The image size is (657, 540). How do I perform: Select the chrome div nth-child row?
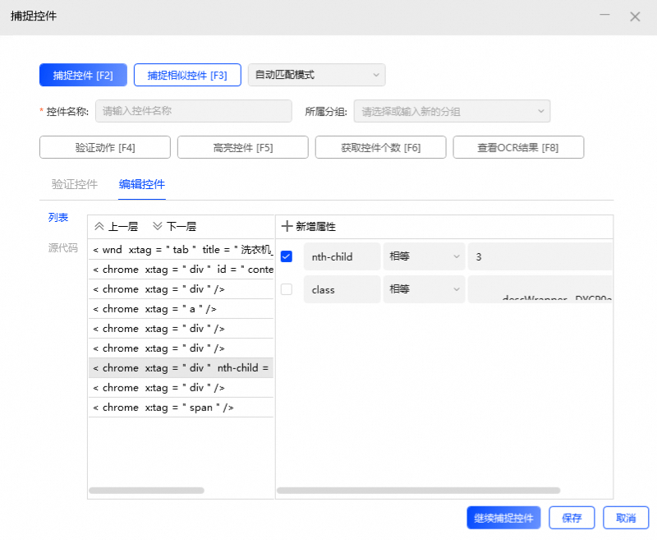click(181, 368)
